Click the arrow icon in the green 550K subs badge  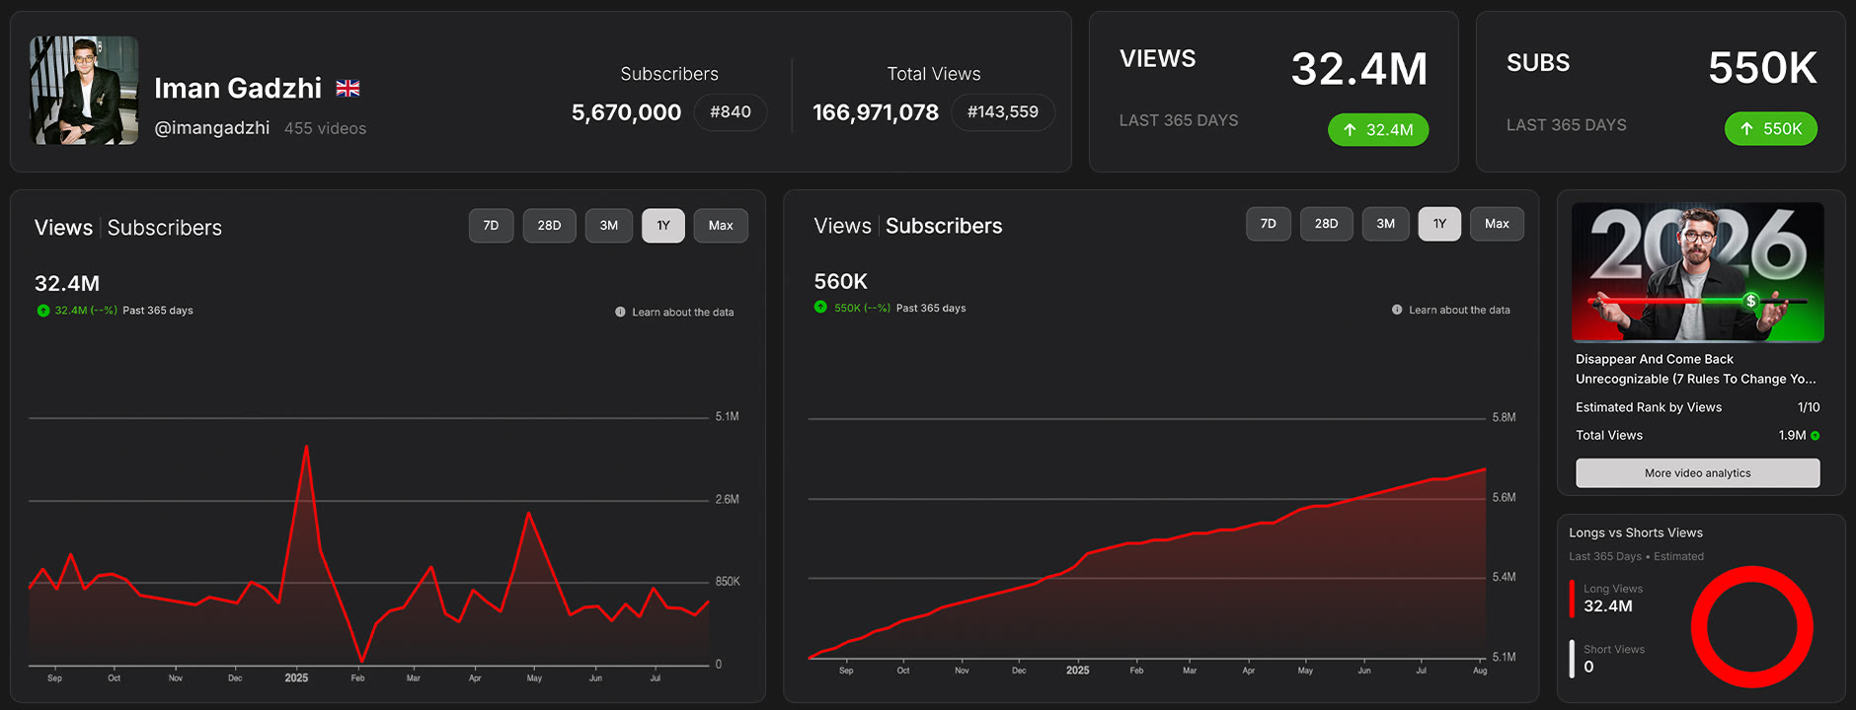pyautogui.click(x=1746, y=129)
